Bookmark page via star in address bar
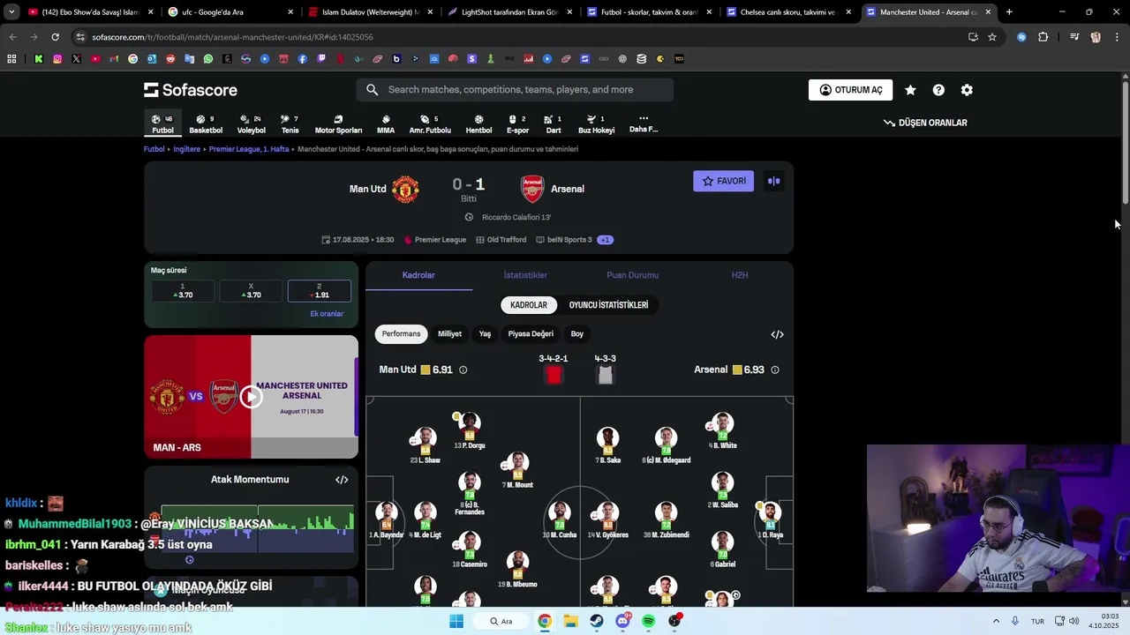The width and height of the screenshot is (1130, 635). click(992, 37)
